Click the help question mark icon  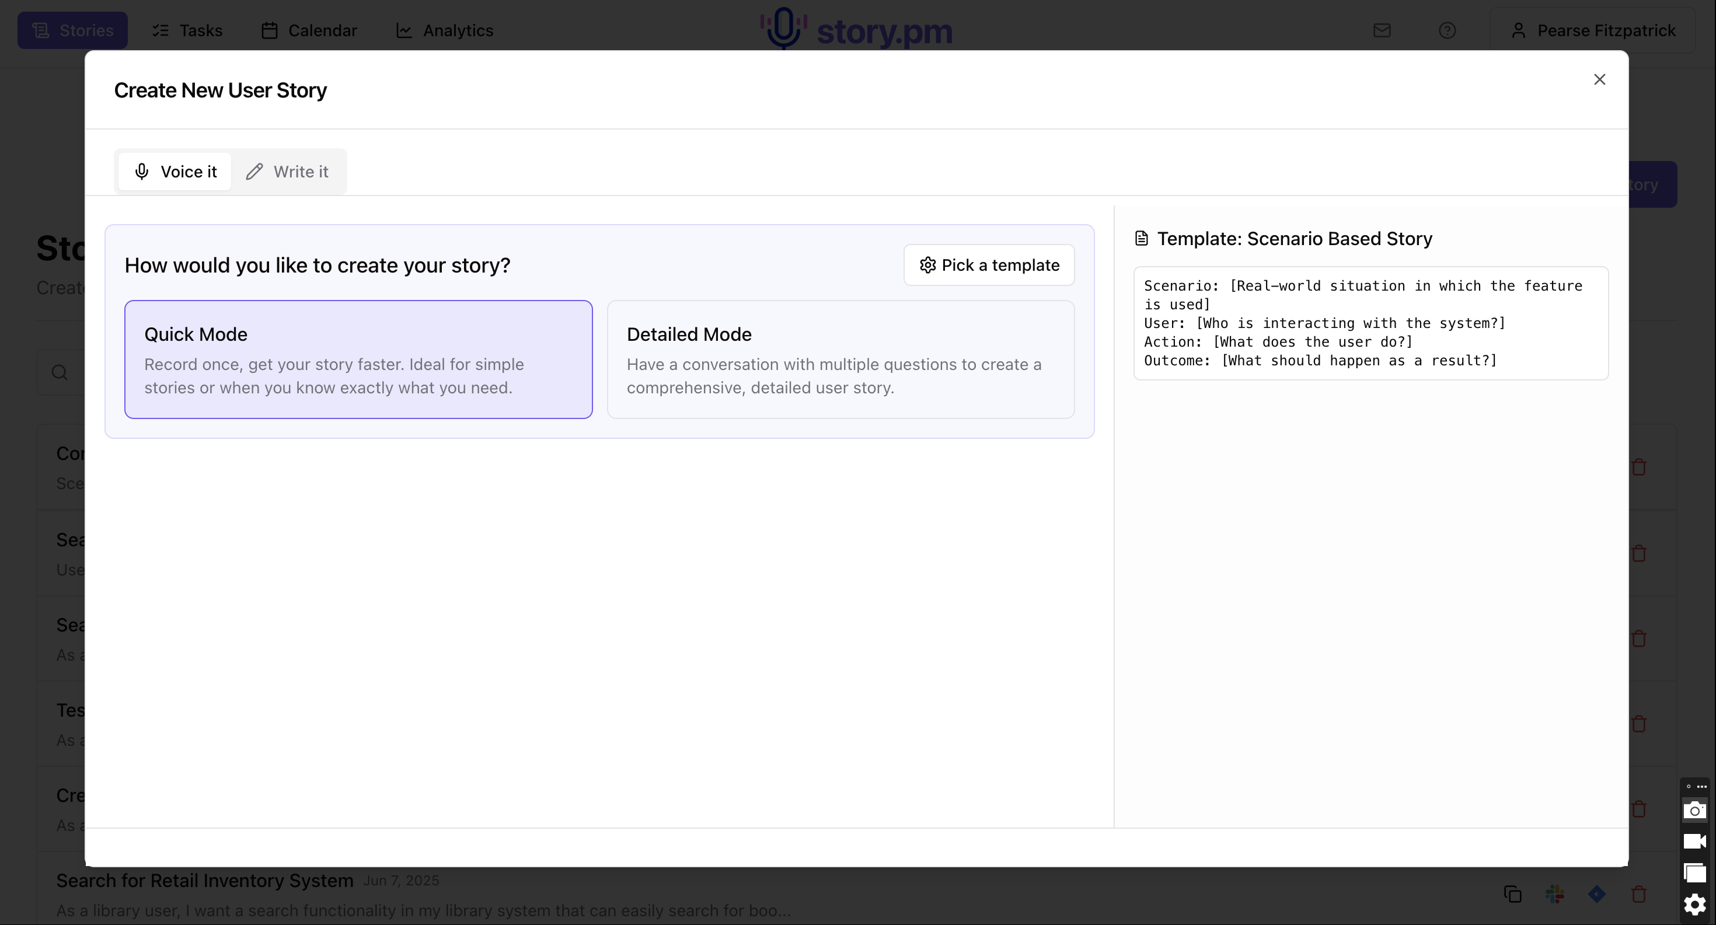pyautogui.click(x=1447, y=30)
